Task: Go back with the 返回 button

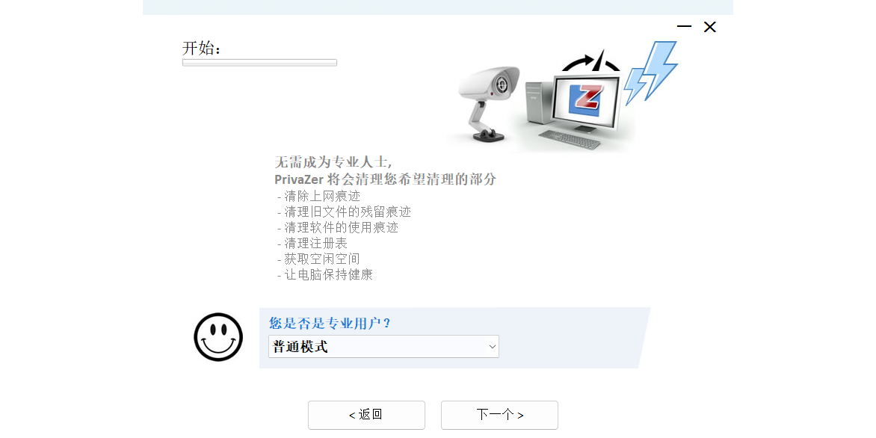Action: [x=366, y=415]
